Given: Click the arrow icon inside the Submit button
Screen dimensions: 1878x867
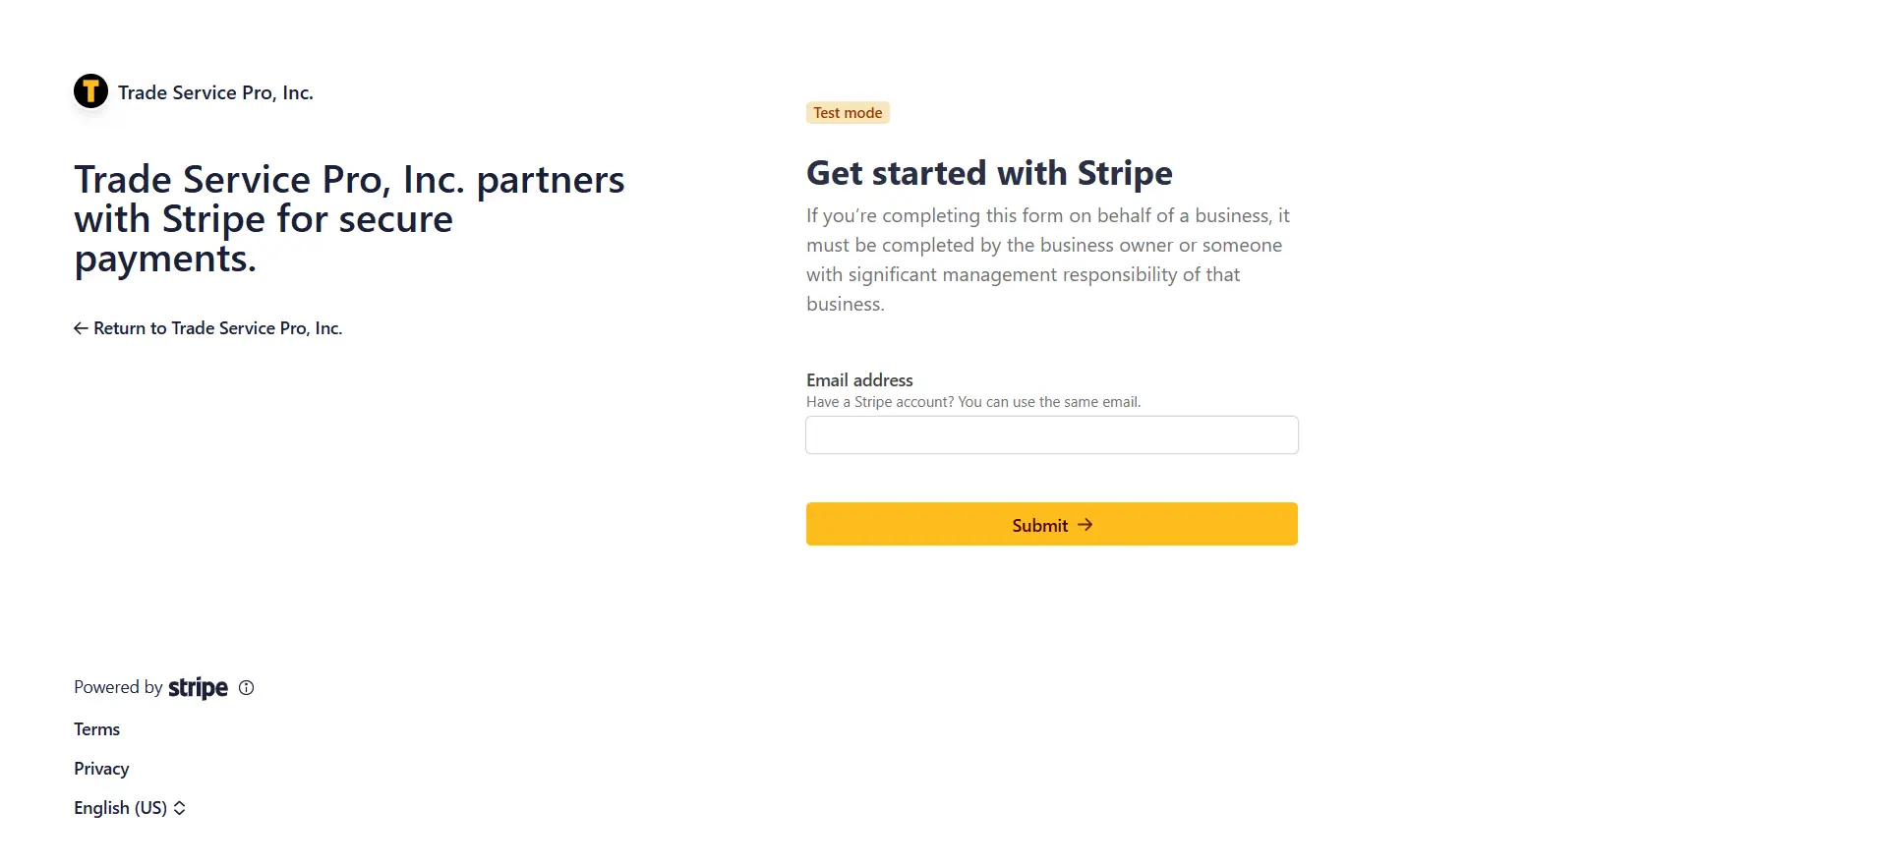Looking at the screenshot, I should [x=1085, y=524].
